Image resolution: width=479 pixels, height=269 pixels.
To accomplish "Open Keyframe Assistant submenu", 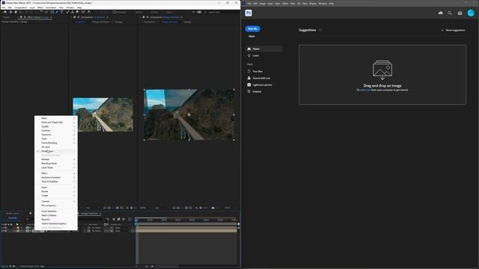I will tap(56, 178).
